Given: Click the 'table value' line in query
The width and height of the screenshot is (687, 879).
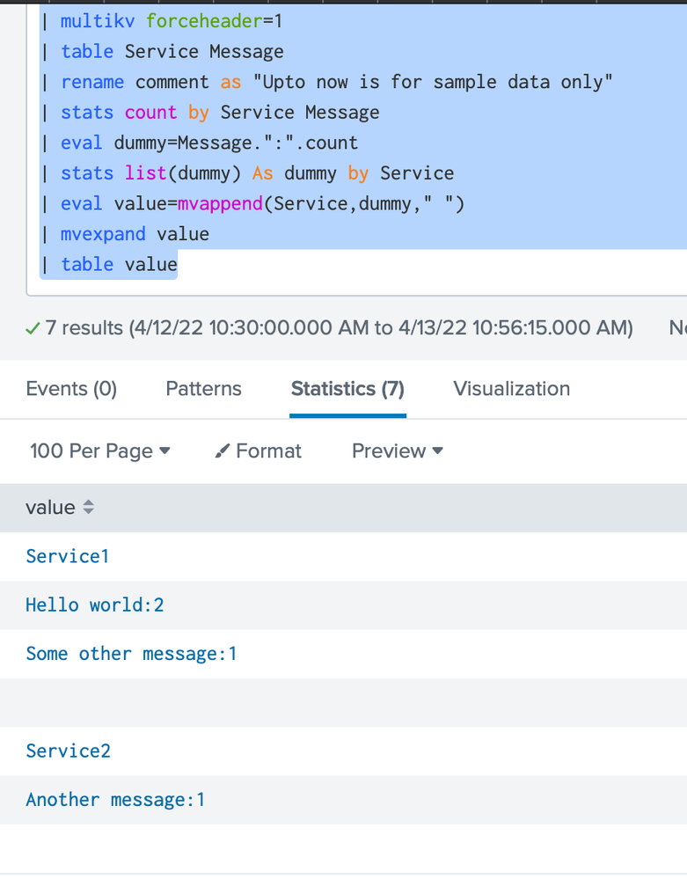Looking at the screenshot, I should pos(118,264).
